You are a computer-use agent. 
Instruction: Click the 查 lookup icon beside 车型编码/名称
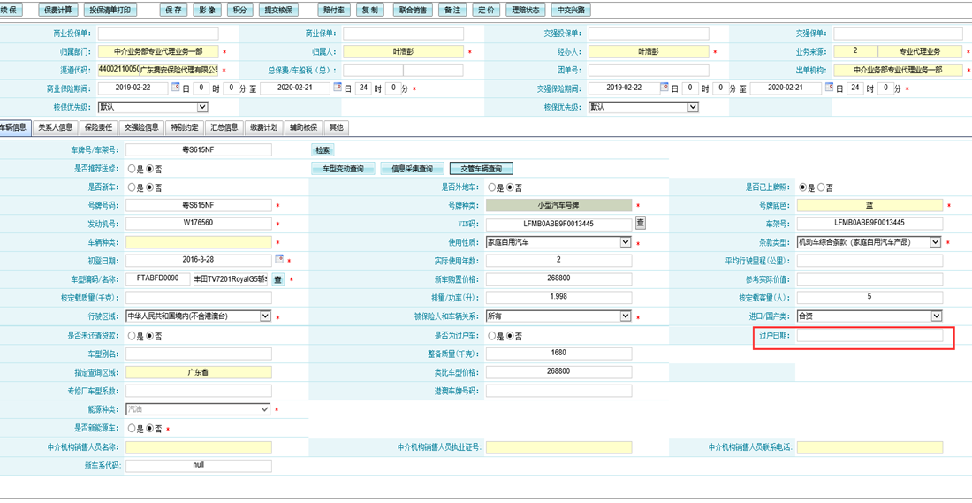point(277,279)
